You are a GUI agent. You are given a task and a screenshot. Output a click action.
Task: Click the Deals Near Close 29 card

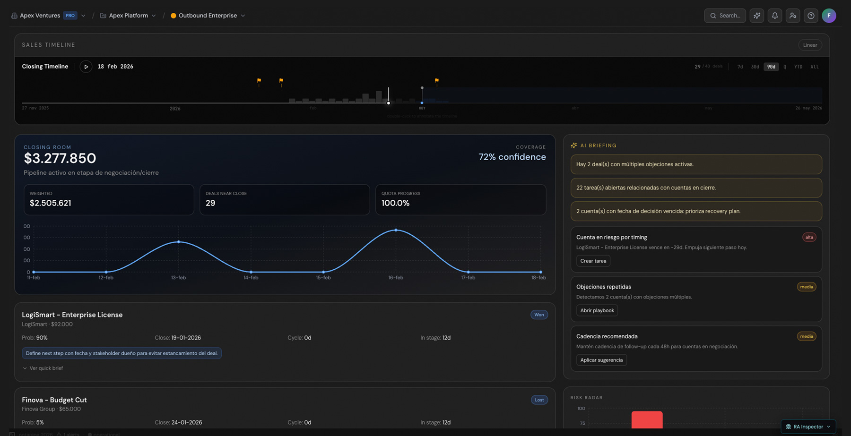pos(285,200)
